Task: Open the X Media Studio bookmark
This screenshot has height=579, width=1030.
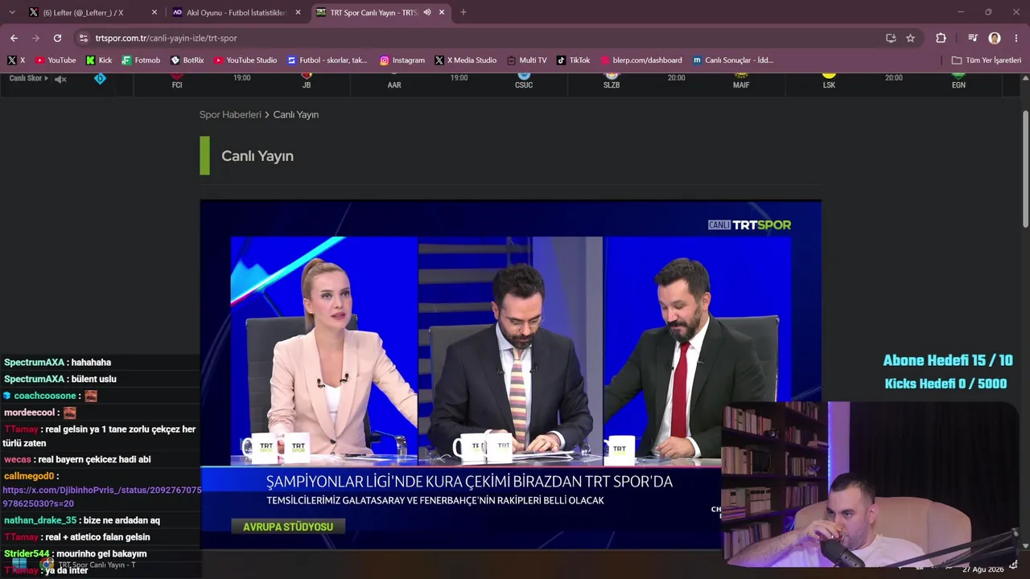Action: (x=466, y=60)
